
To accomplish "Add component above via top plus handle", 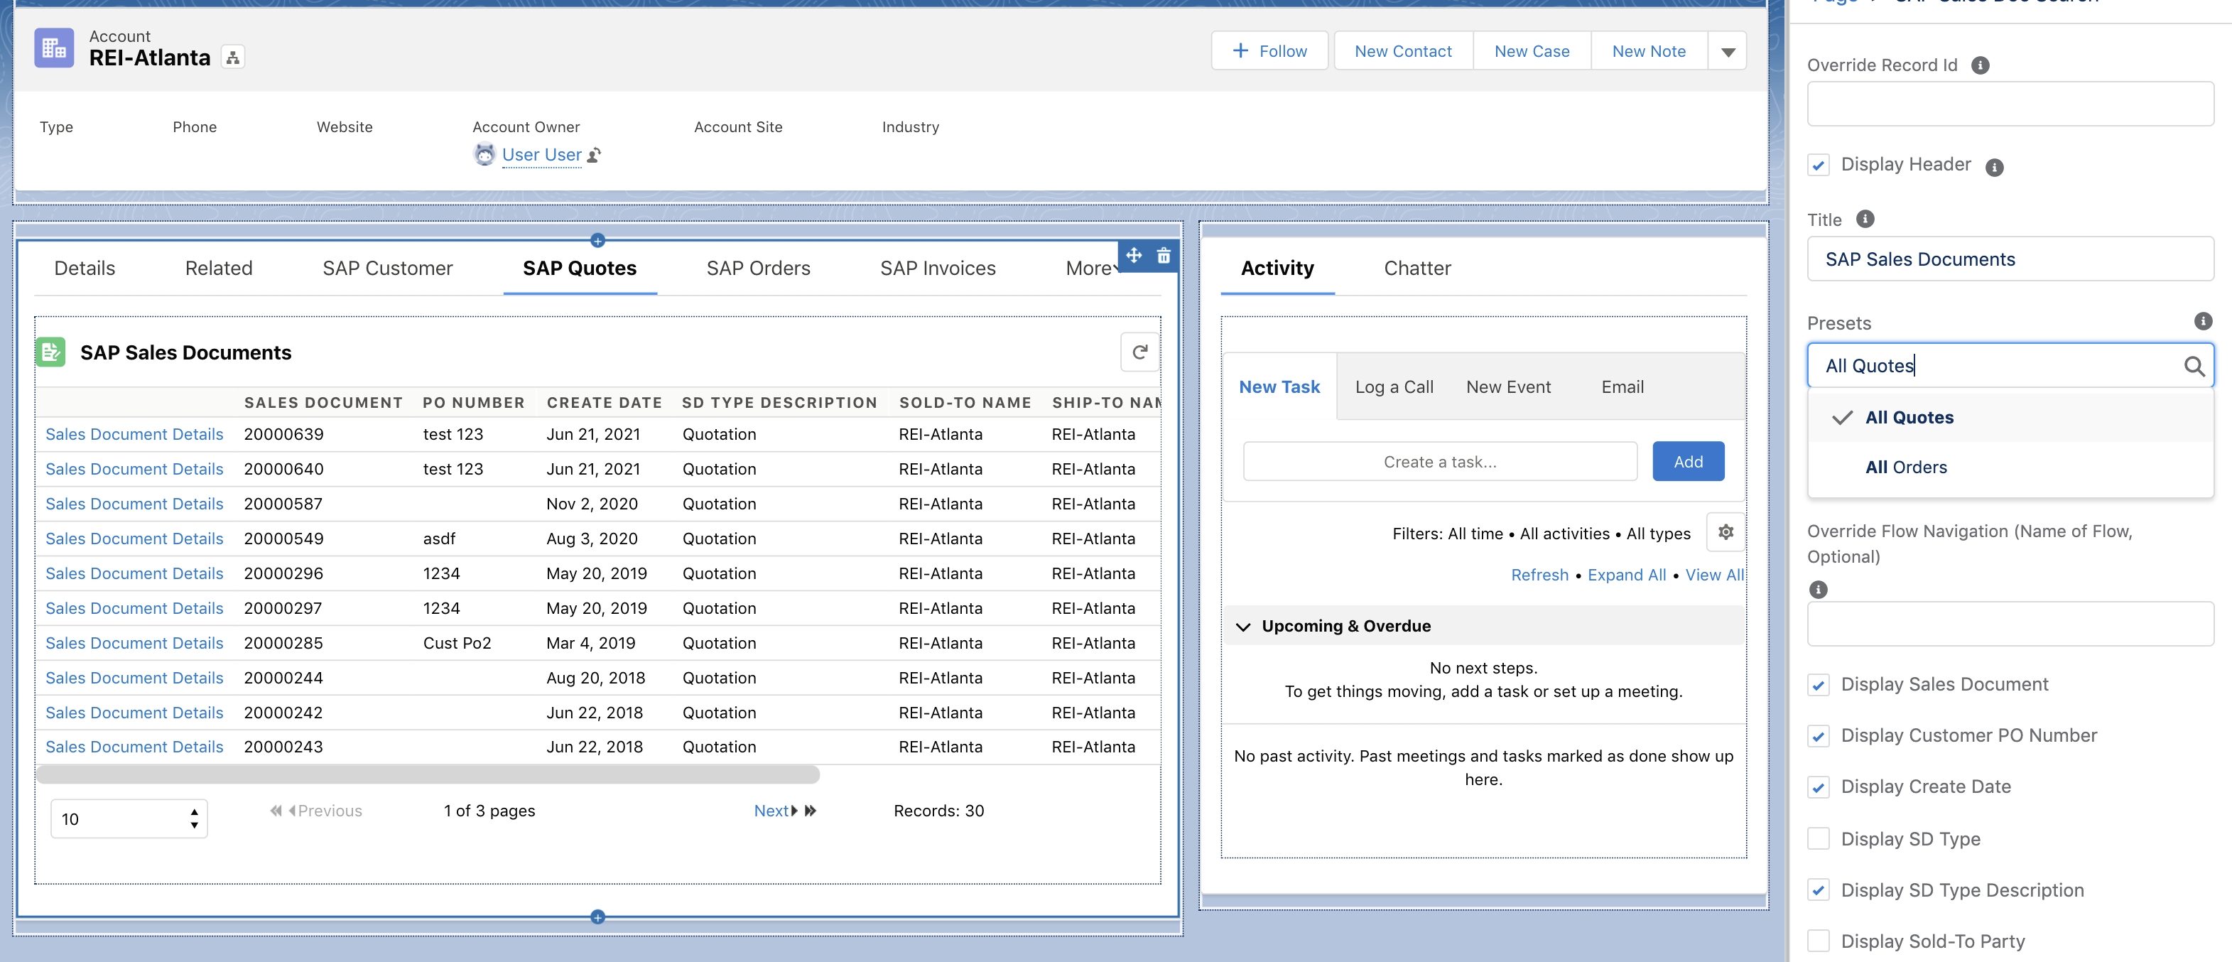I will 597,240.
